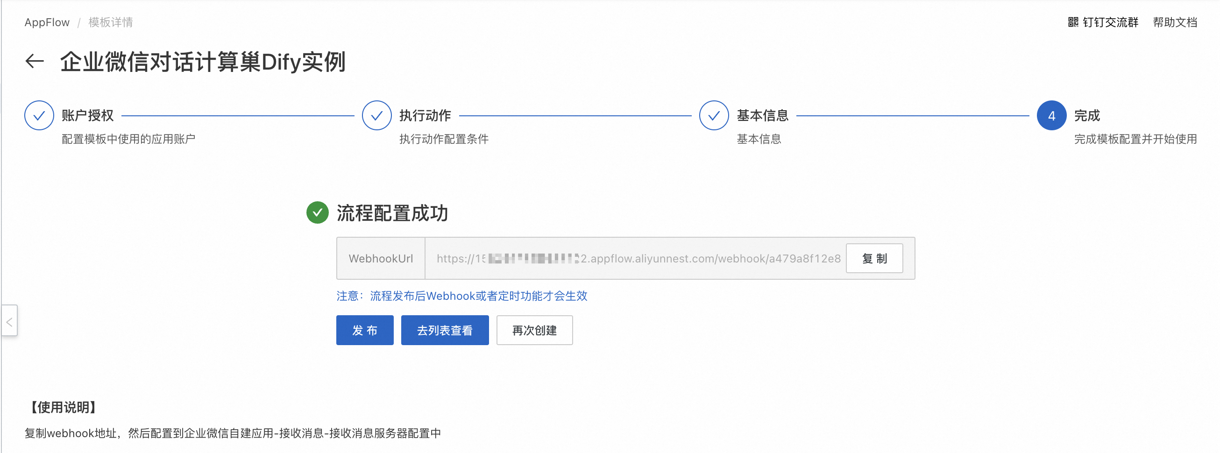
Task: Click the blue 注意 Webhook notice text
Action: point(462,296)
